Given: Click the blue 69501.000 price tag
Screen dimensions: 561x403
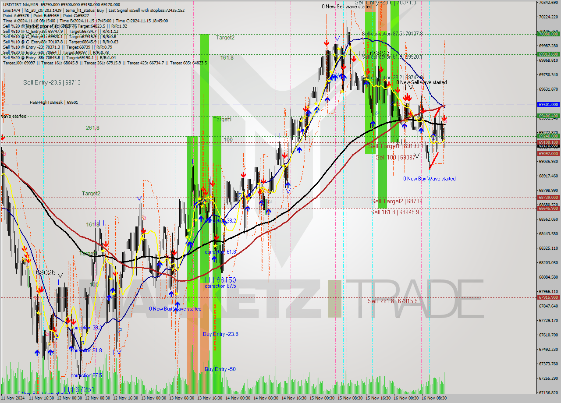Looking at the screenshot, I should click(x=548, y=105).
